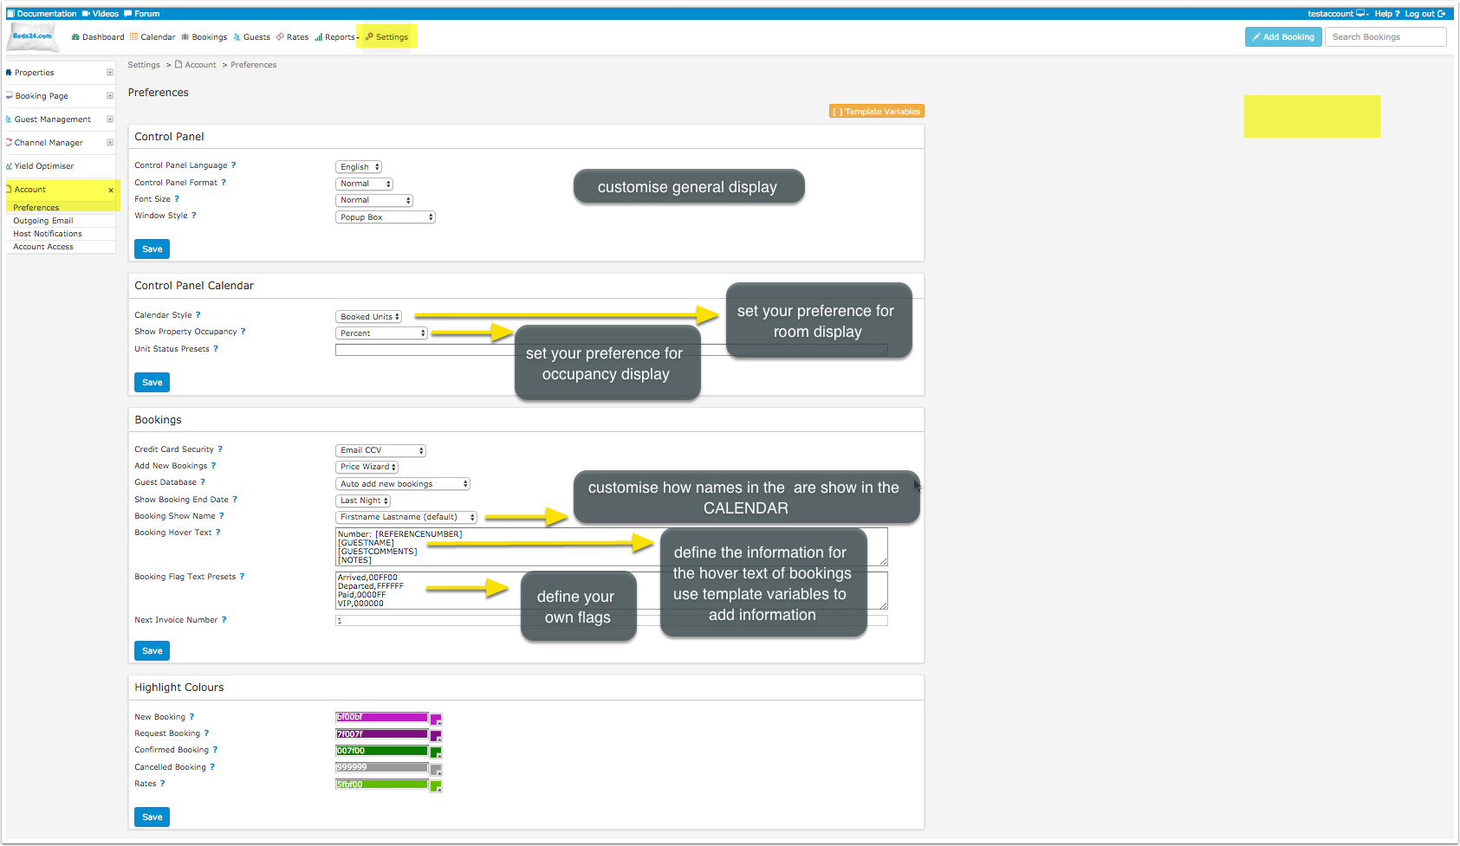
Task: Select Host Notifications in the sidebar
Action: [48, 234]
